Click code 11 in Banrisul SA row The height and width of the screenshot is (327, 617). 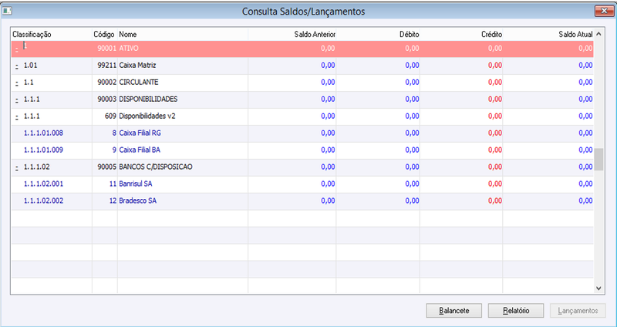click(x=113, y=184)
